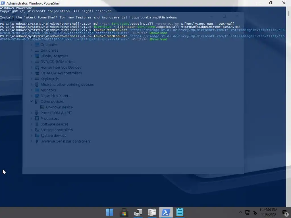Select the Software devices icon
The image size is (291, 218).
click(x=37, y=124)
